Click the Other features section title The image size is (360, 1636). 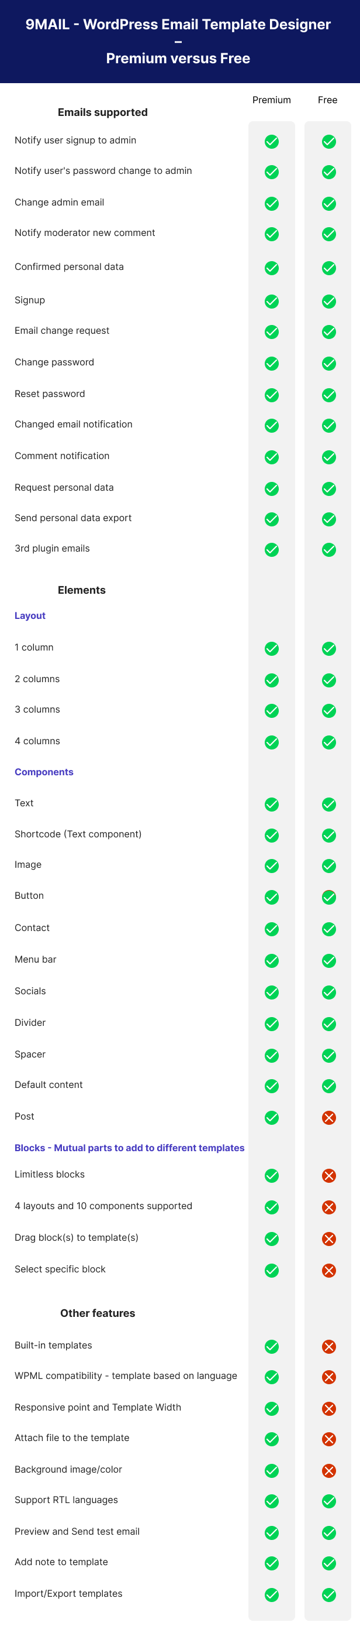pos(98,1313)
